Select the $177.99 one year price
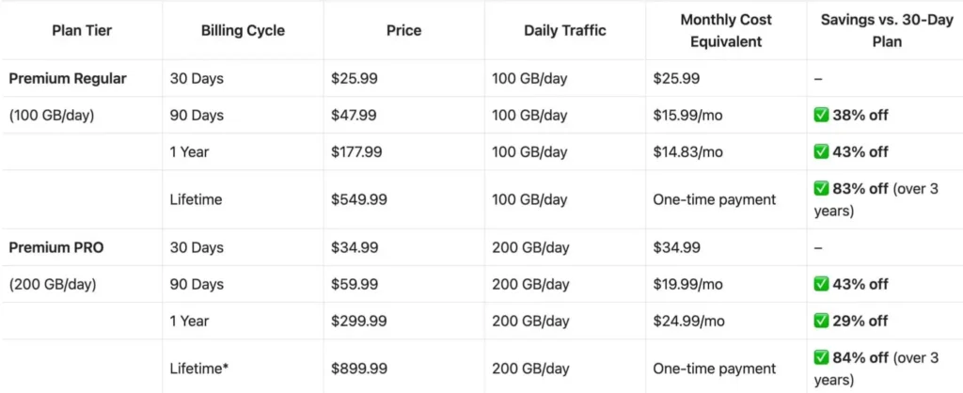This screenshot has height=393, width=963. [356, 151]
